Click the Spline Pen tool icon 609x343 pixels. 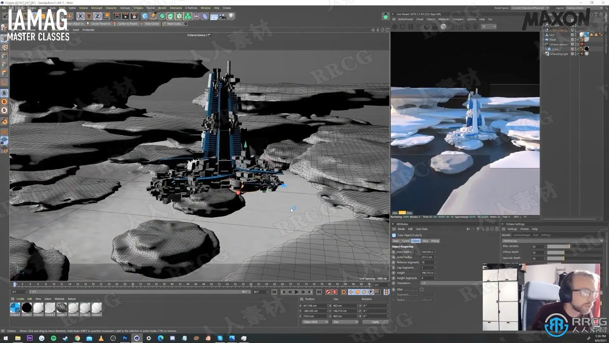(154, 16)
